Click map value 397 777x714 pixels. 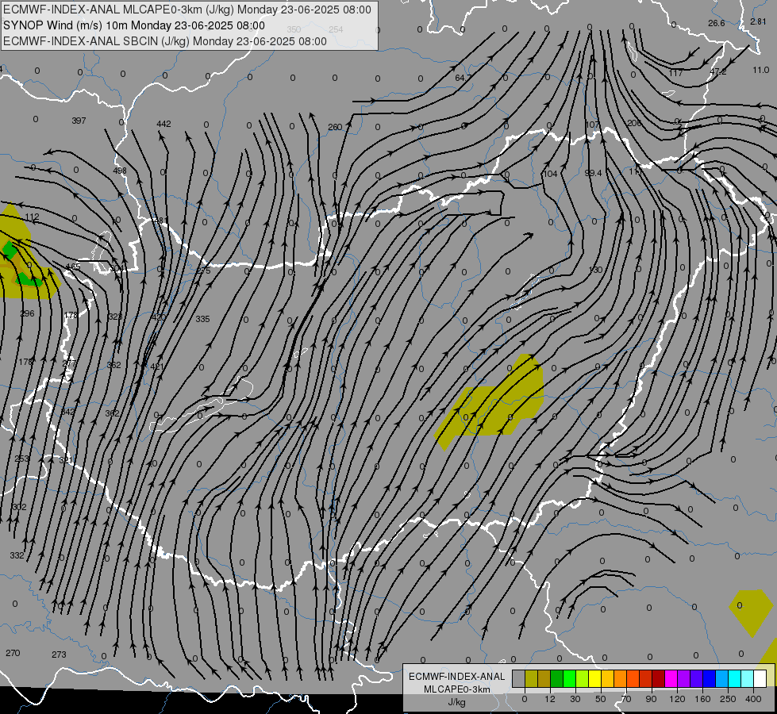(79, 121)
